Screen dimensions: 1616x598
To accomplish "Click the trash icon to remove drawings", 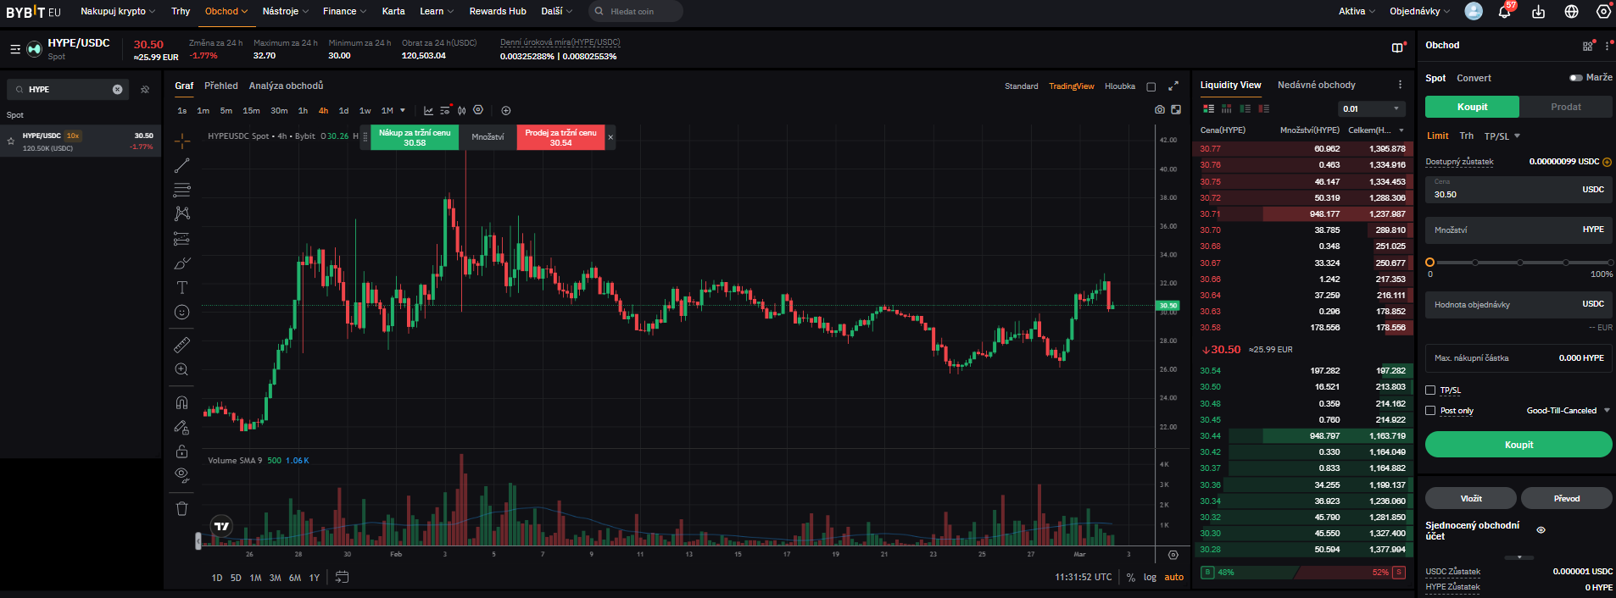I will [x=181, y=509].
